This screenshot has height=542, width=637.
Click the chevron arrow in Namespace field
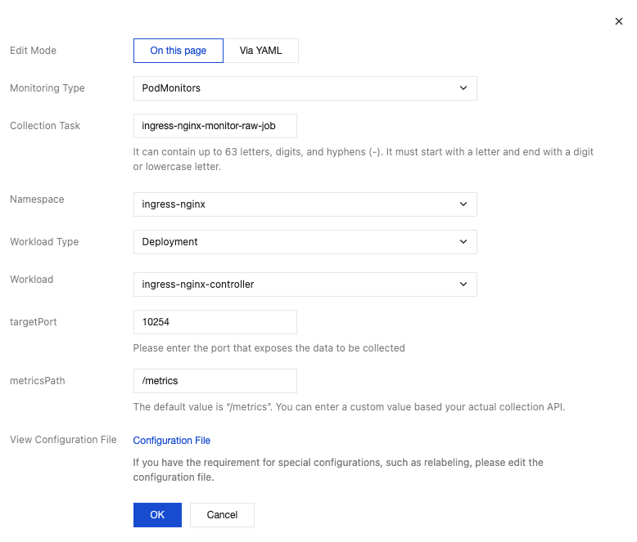pyautogui.click(x=463, y=204)
